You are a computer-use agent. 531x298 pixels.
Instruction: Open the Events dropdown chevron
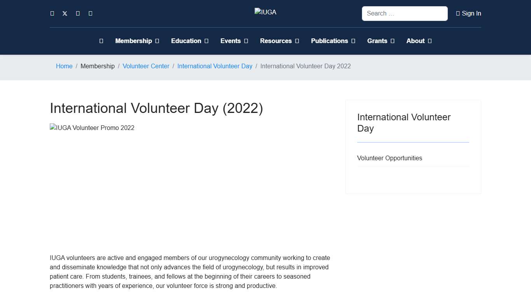[245, 41]
